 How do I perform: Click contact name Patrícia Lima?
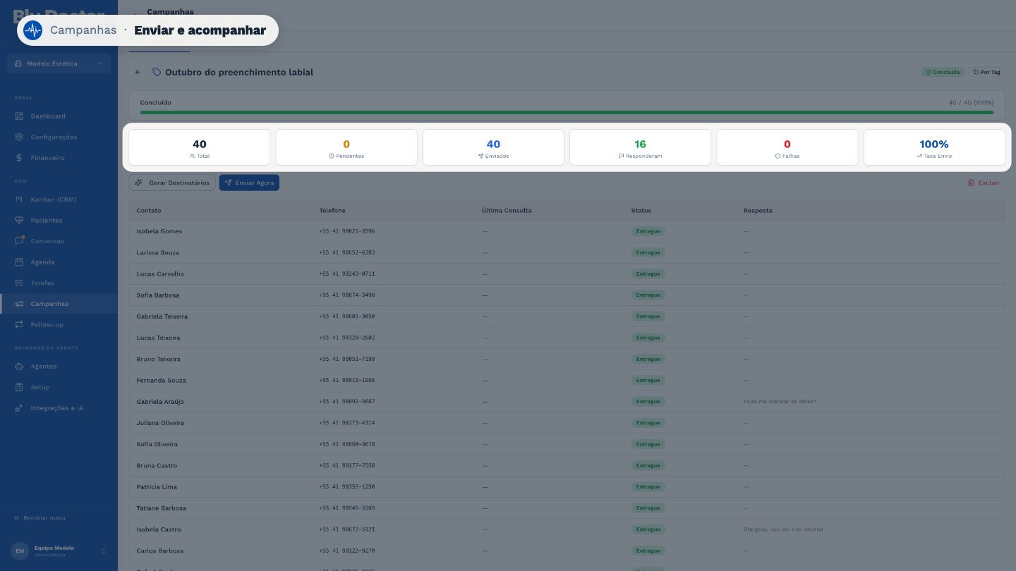157,487
